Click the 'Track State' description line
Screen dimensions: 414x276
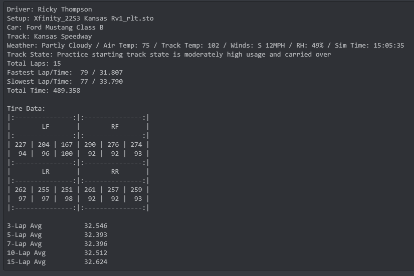[169, 55]
